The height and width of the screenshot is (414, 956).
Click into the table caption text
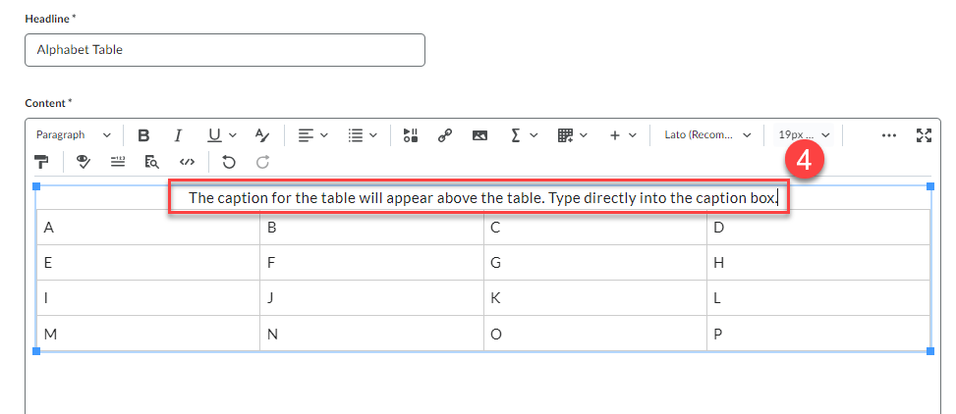pos(482,198)
